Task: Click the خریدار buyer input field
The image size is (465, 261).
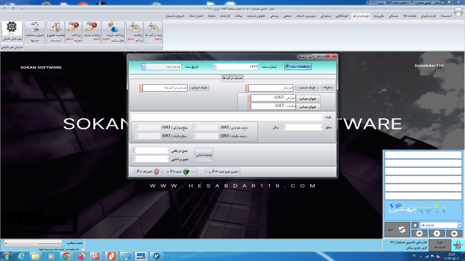Action: pos(271,88)
